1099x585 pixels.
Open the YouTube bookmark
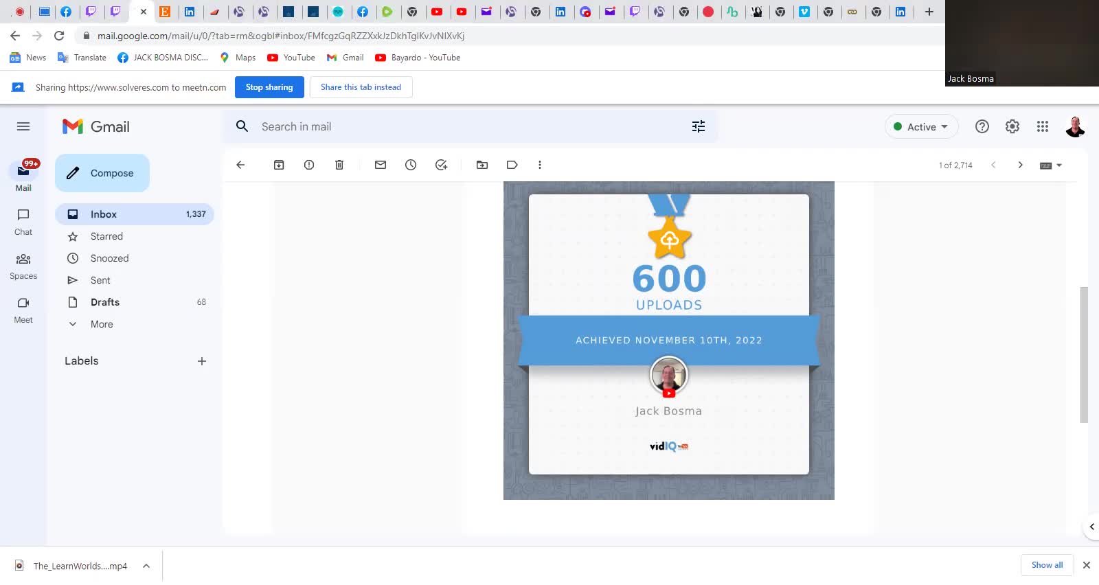(291, 58)
